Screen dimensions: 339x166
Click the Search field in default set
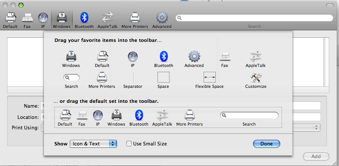[x=249, y=115]
